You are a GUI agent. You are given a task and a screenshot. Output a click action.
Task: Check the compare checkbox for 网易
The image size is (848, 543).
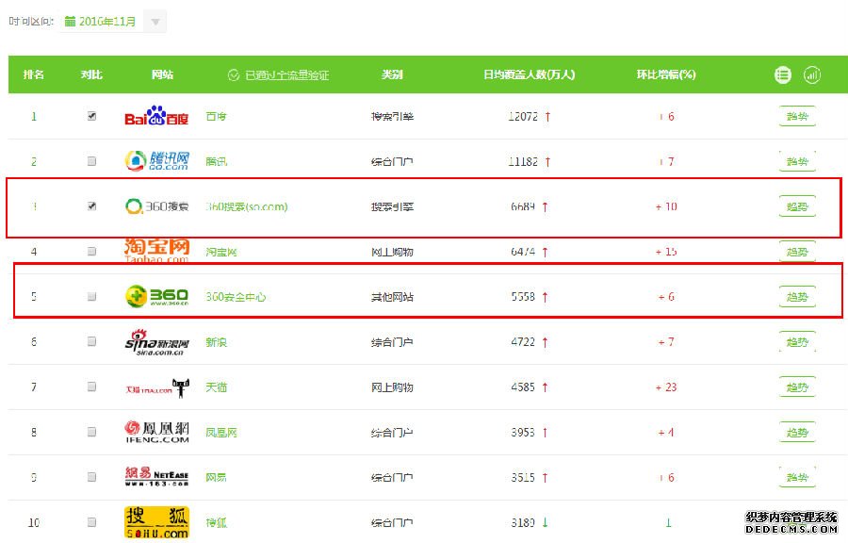point(92,477)
